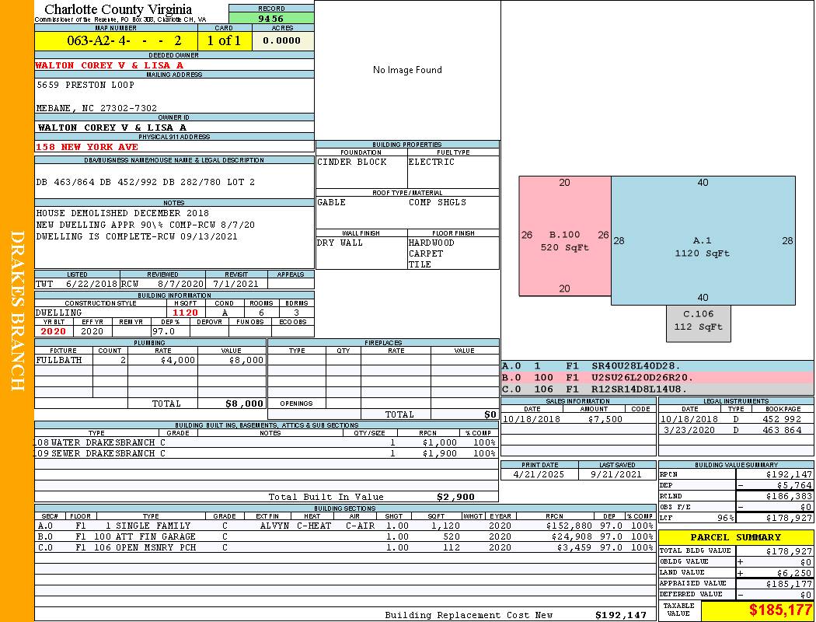Click note DWELLING IS COMPLETE-RCW 09/13/2021
Screen dimensions: 816x622
click(137, 236)
